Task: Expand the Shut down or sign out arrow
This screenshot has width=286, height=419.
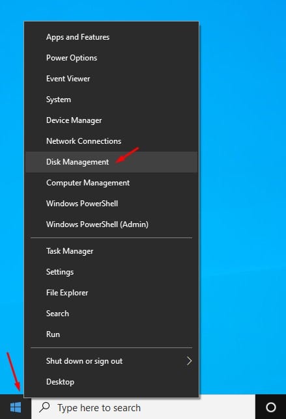Action: pos(189,361)
